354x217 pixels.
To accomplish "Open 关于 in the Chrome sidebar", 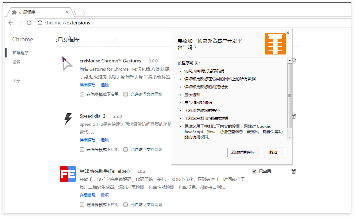I will pyautogui.click(x=17, y=81).
